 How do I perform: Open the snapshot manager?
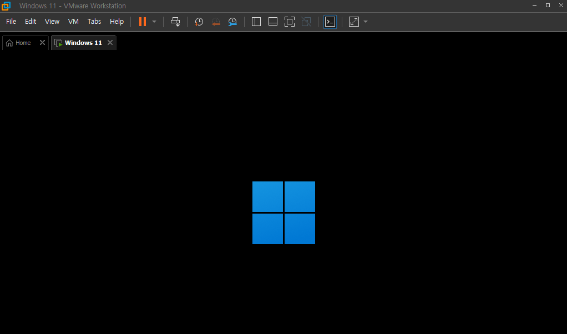[232, 22]
